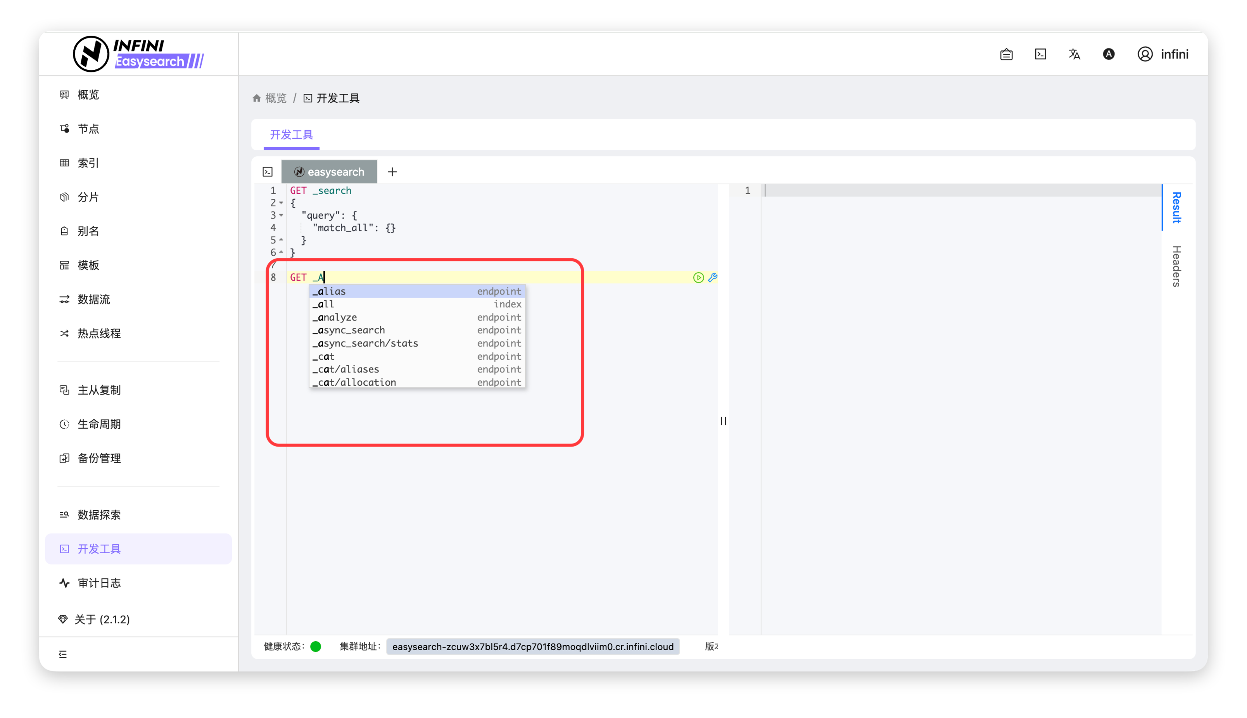Click the briefcase icon in top header

(1006, 54)
